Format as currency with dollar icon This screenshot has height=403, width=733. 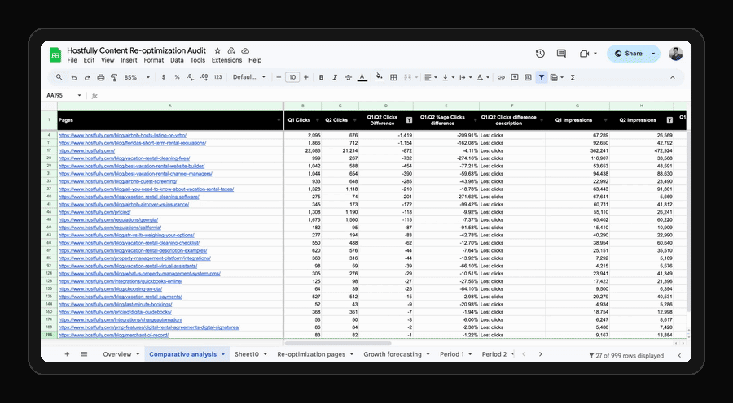(x=163, y=77)
